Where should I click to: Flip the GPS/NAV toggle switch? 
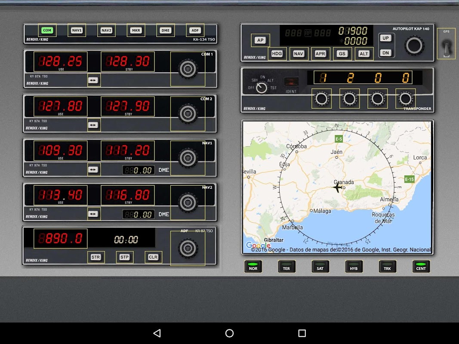[x=446, y=44]
